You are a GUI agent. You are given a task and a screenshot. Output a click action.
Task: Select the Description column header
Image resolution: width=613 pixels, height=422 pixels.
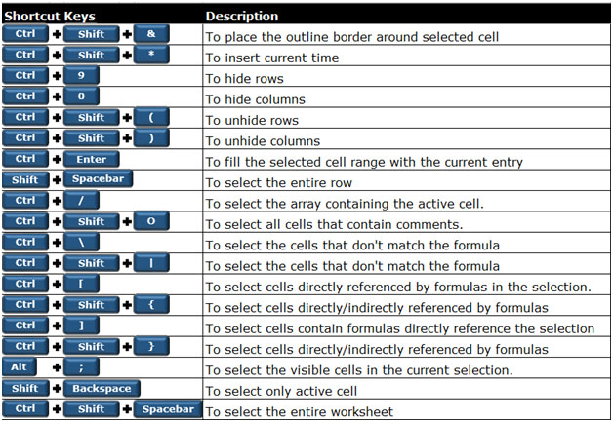click(x=242, y=16)
